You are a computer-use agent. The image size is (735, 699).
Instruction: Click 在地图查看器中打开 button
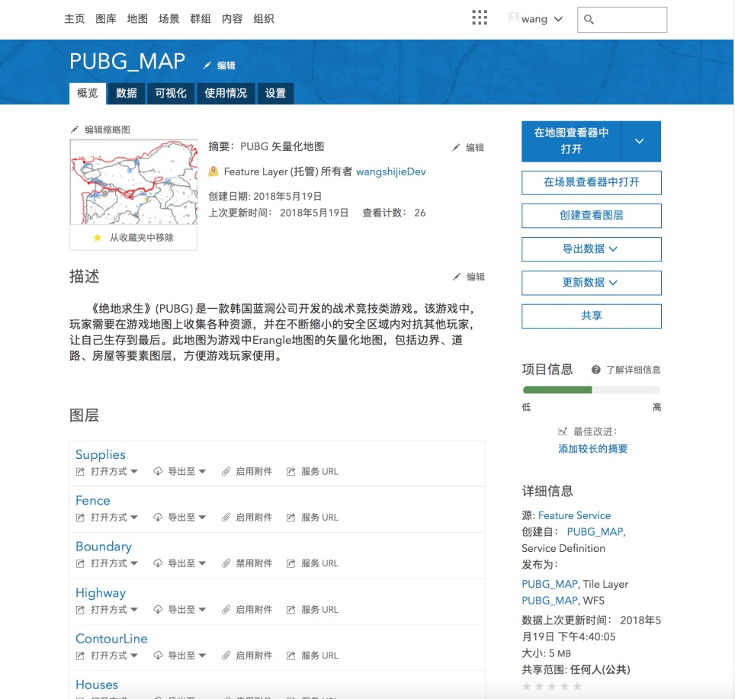point(571,141)
